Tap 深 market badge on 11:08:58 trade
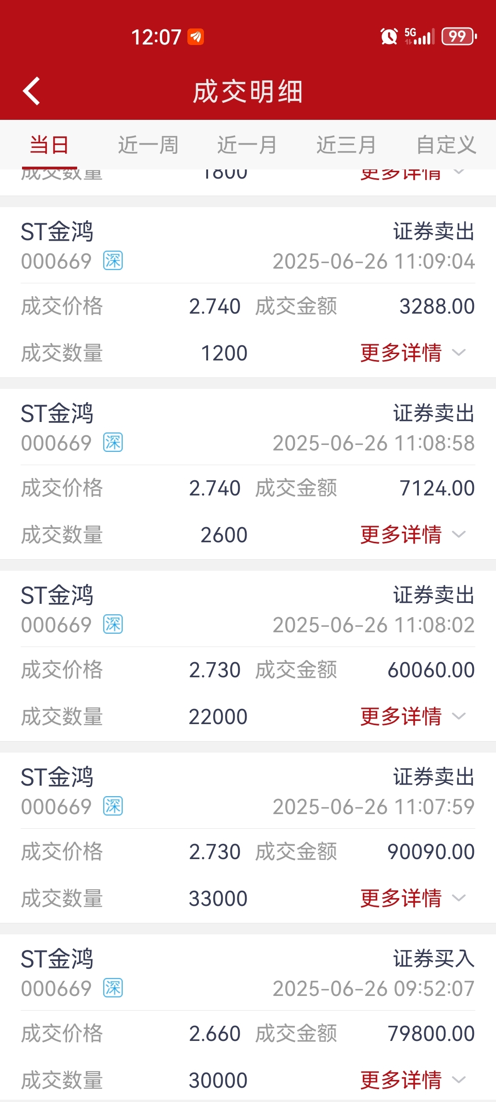The image size is (496, 1102). 113,443
